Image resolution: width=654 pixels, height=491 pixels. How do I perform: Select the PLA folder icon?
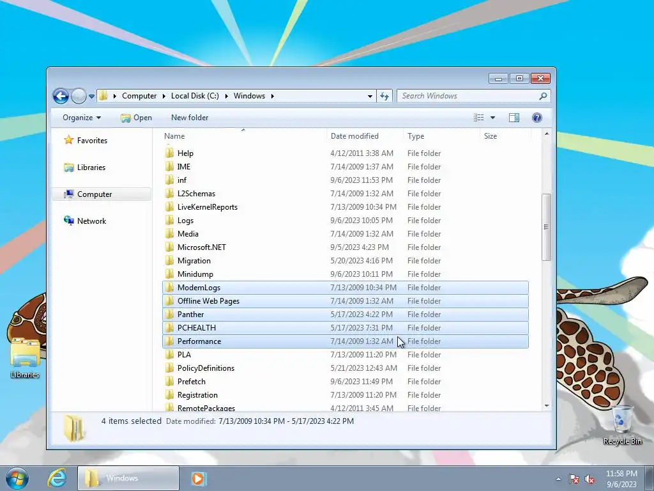(169, 354)
